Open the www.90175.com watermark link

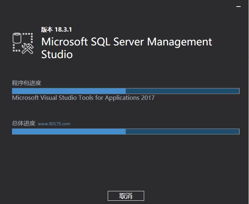(54, 124)
